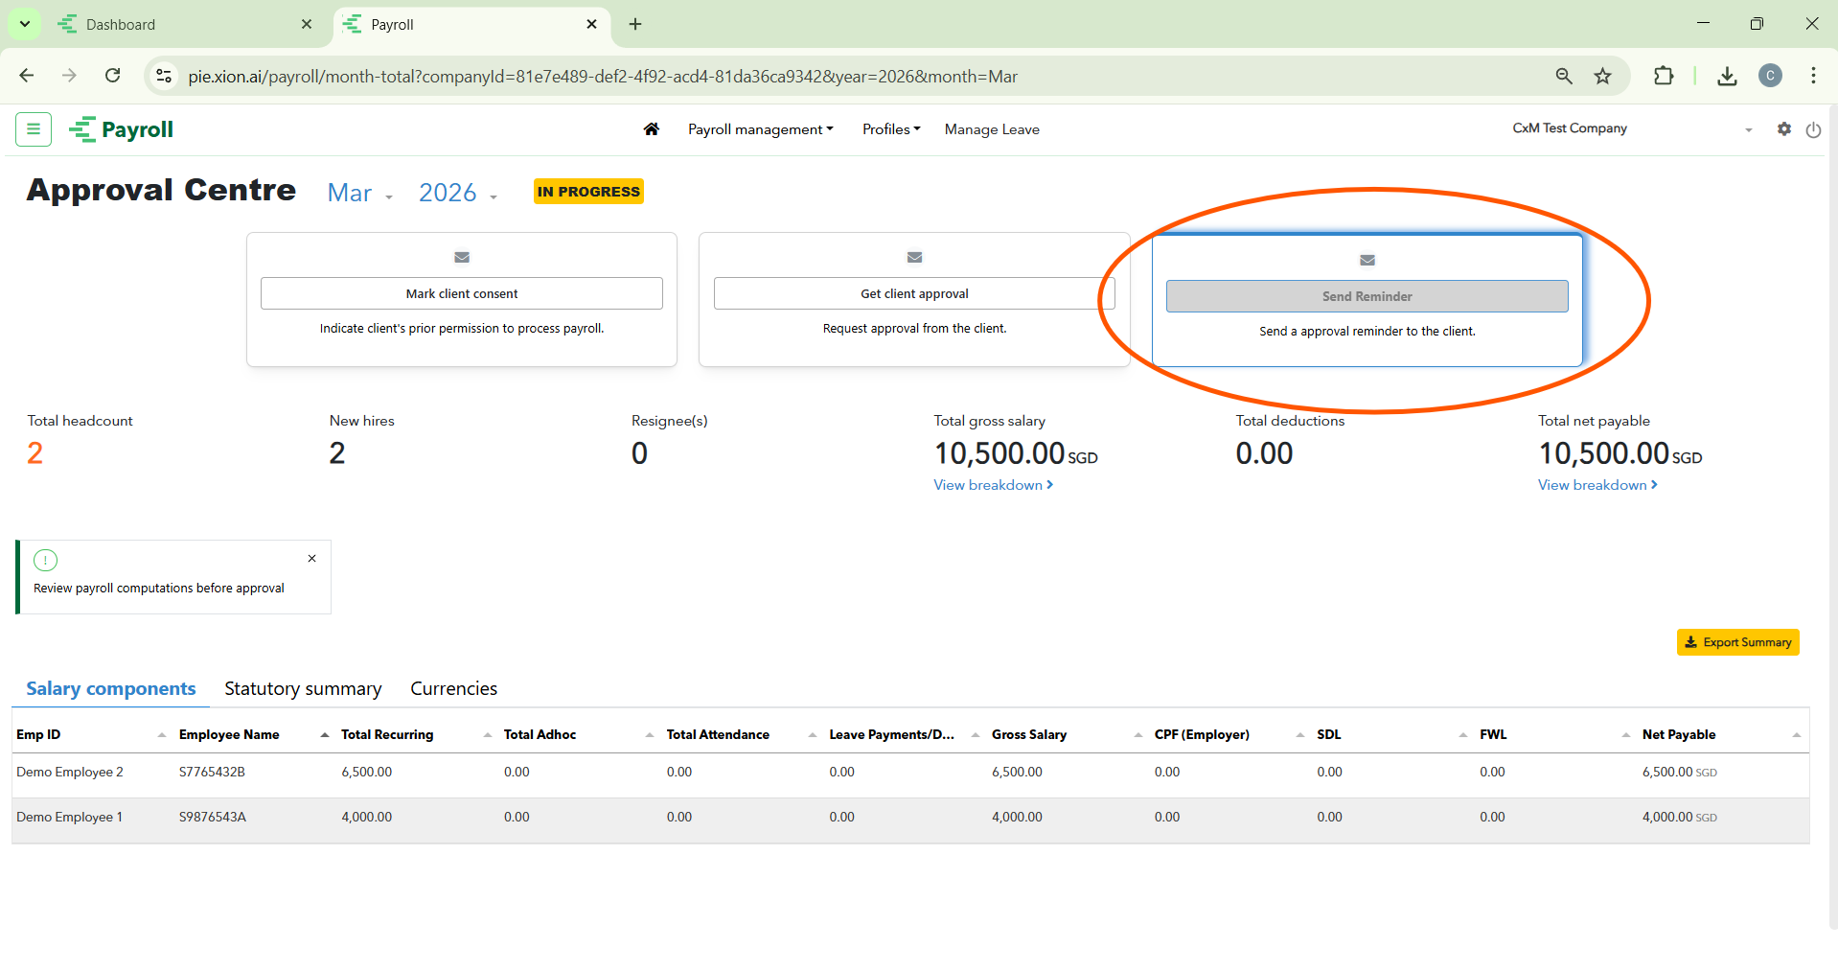
Task: Dismiss the review payroll notification
Action: [311, 558]
